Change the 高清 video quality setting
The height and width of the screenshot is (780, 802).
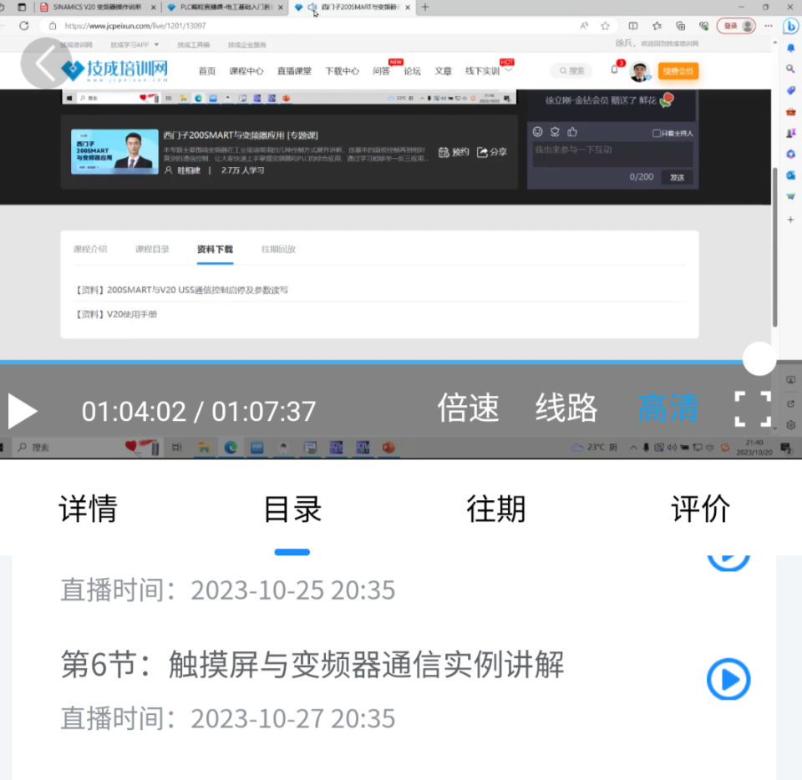[x=668, y=408]
